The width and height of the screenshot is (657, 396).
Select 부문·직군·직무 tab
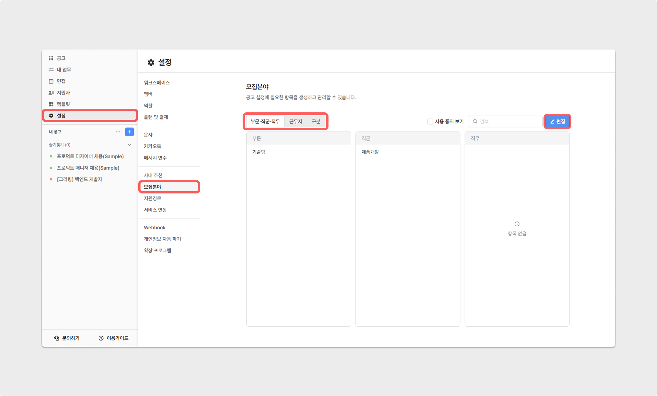click(x=265, y=121)
